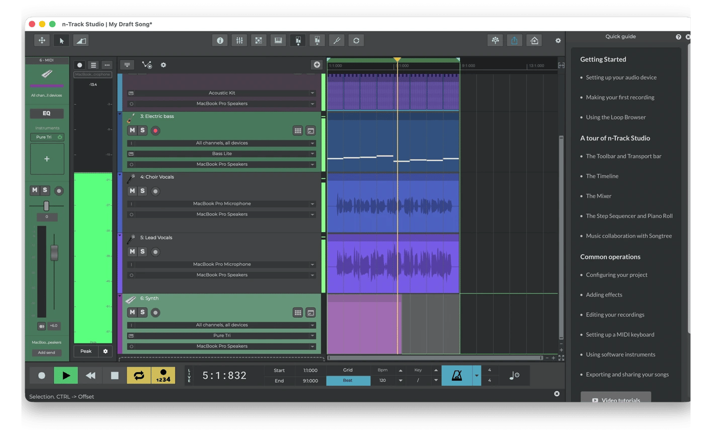Image resolution: width=719 pixels, height=435 pixels.
Task: Open piano roll window on Electric bass track
Action: click(311, 131)
